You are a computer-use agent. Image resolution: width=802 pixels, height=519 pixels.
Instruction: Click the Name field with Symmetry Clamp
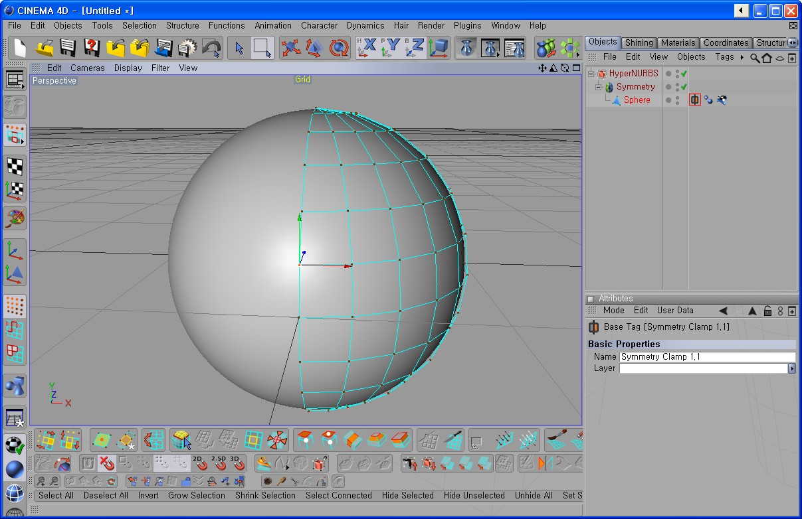click(707, 357)
